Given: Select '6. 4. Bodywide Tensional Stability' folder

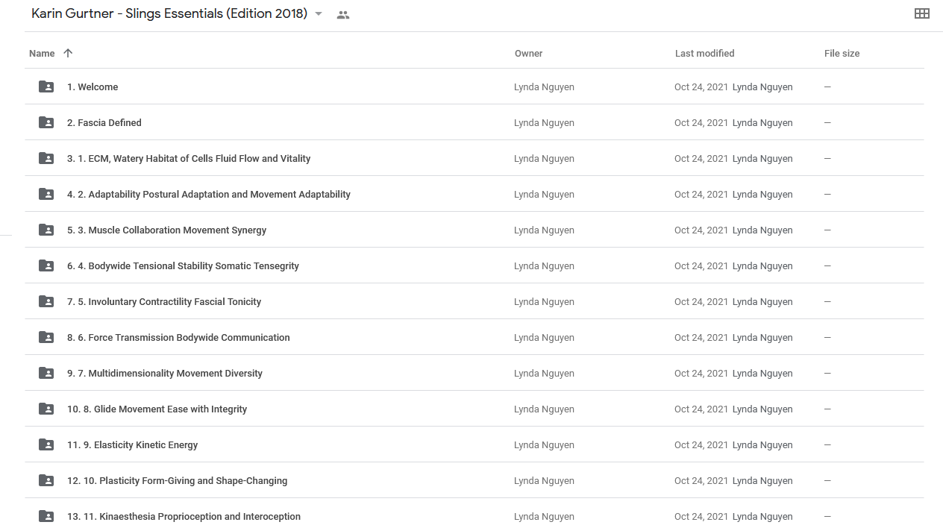Looking at the screenshot, I should click(x=183, y=266).
